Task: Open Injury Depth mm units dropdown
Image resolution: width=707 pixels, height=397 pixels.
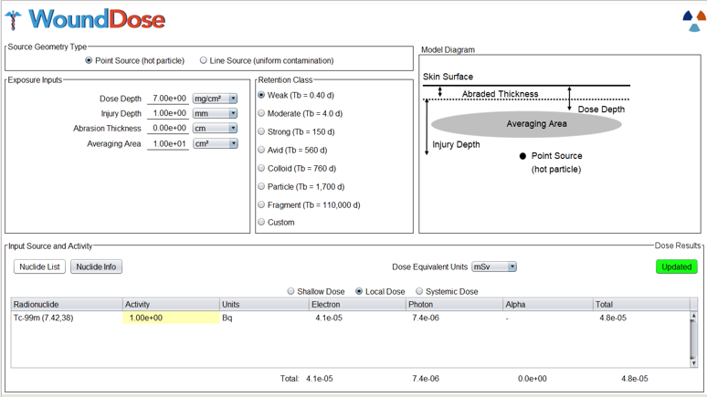Action: pos(215,113)
